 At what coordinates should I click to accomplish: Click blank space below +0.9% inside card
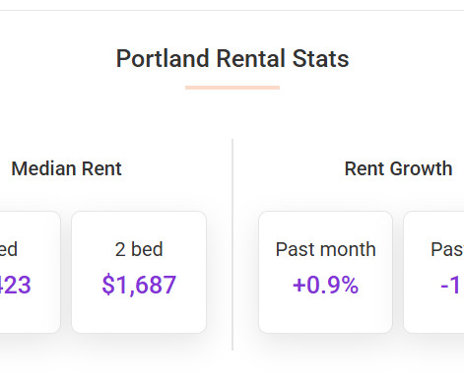[325, 314]
